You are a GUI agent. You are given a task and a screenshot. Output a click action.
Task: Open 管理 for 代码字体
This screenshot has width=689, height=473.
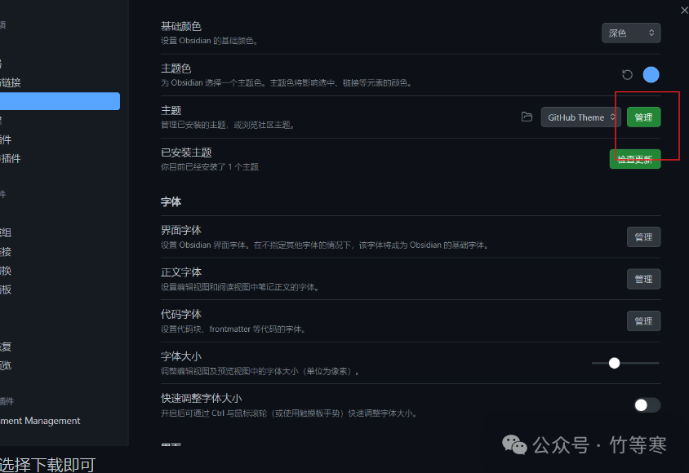pos(643,320)
